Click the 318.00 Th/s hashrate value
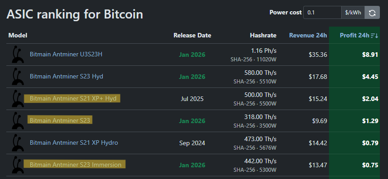 coord(260,117)
